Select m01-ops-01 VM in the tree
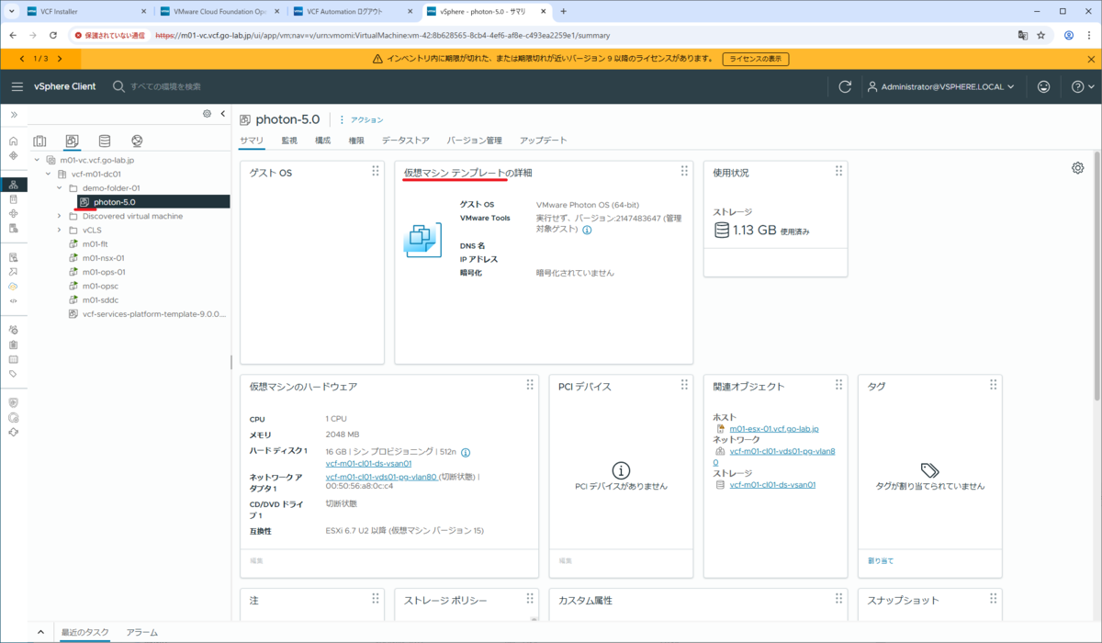This screenshot has width=1102, height=643. (x=104, y=272)
